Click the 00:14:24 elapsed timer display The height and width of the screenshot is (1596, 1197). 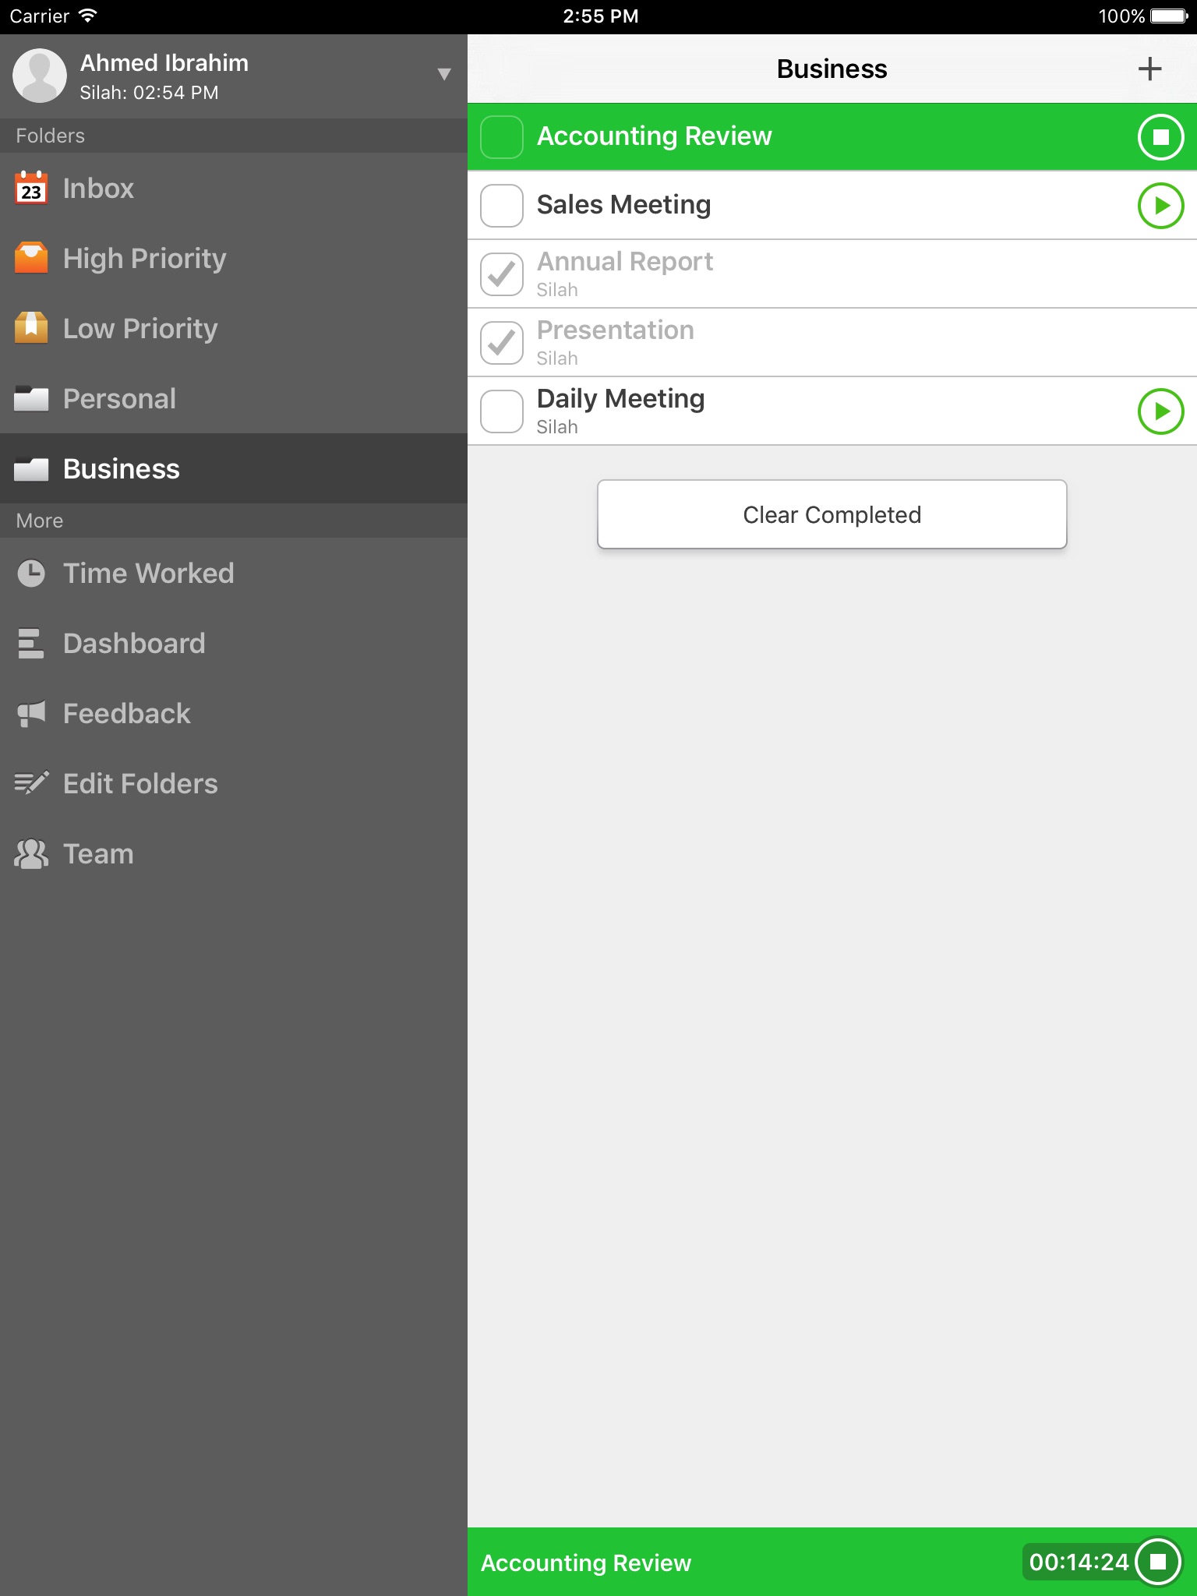click(1079, 1562)
